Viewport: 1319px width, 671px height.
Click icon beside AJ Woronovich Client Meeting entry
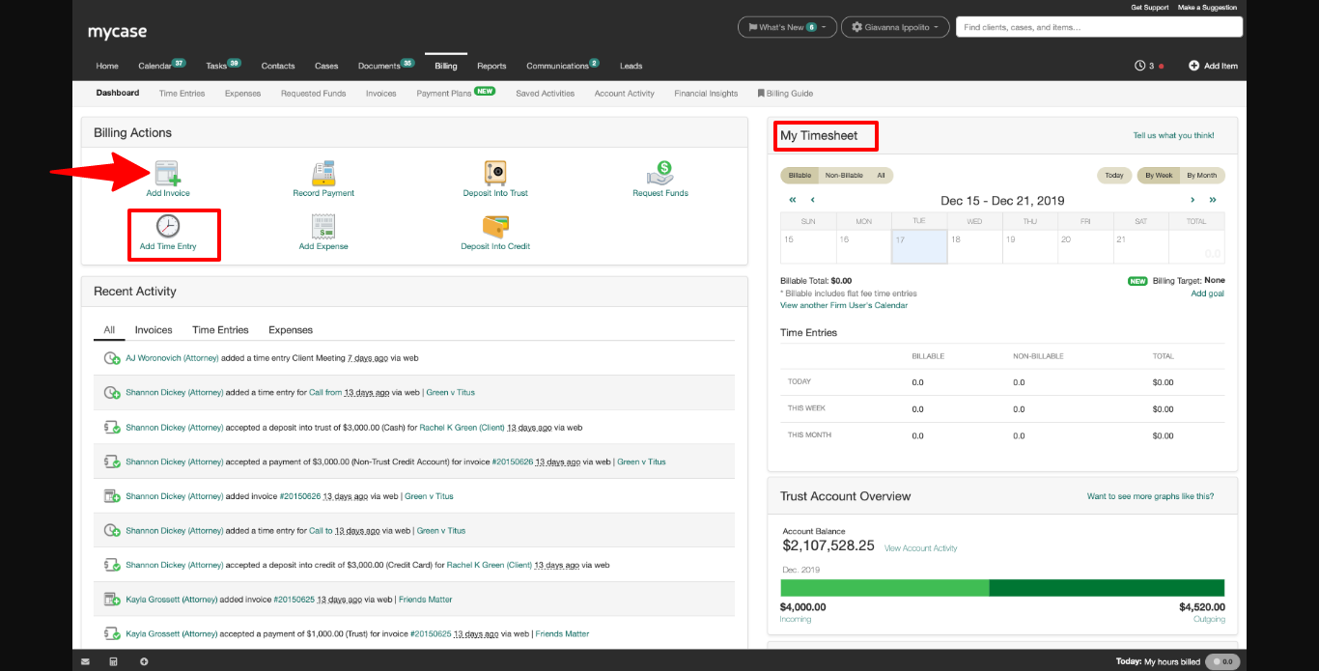112,358
